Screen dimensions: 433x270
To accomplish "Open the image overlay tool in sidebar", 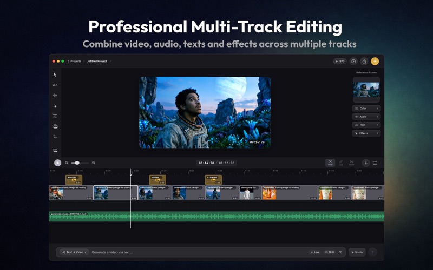I will coord(55,126).
